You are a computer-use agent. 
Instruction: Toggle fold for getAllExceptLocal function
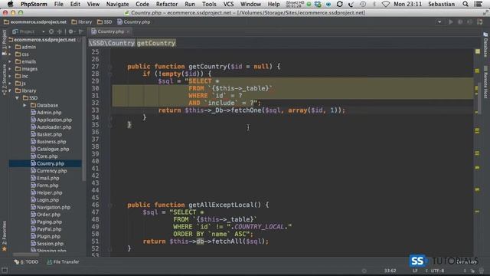pyautogui.click(x=110, y=205)
